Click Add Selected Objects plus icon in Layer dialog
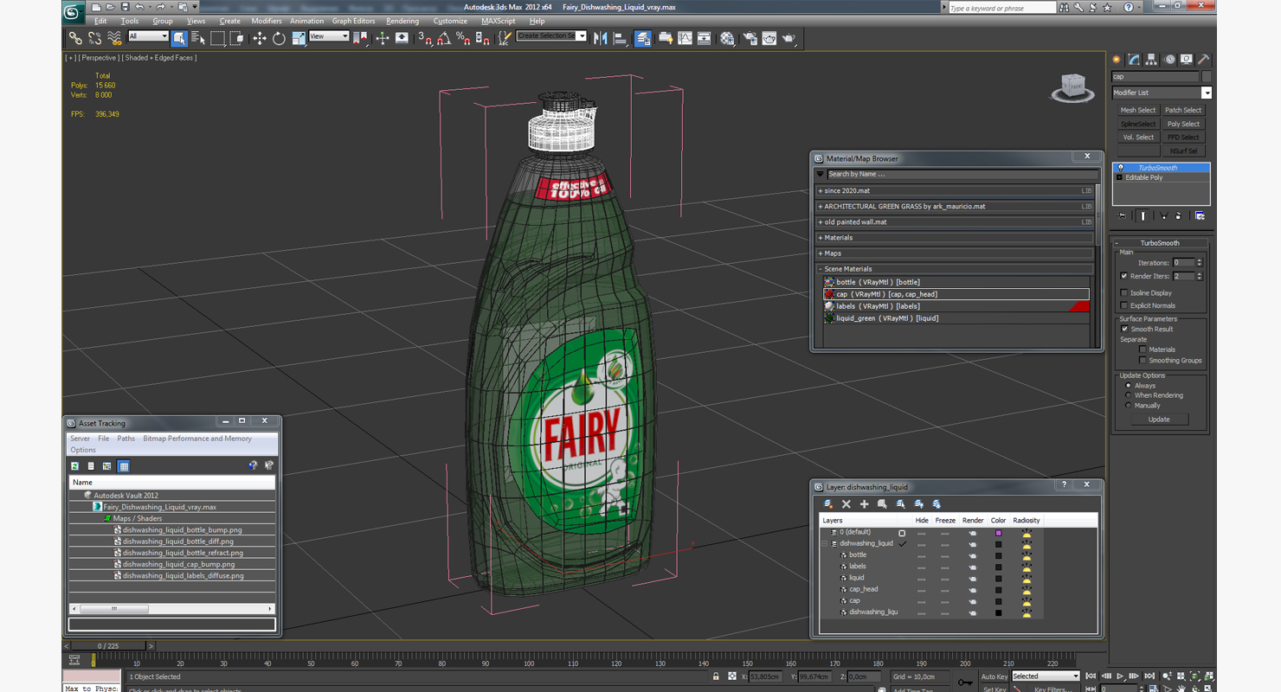The image size is (1281, 692). tap(864, 504)
